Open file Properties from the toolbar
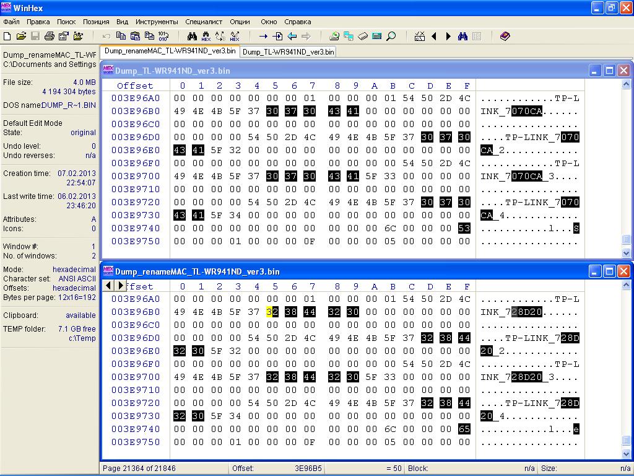 [x=64, y=37]
